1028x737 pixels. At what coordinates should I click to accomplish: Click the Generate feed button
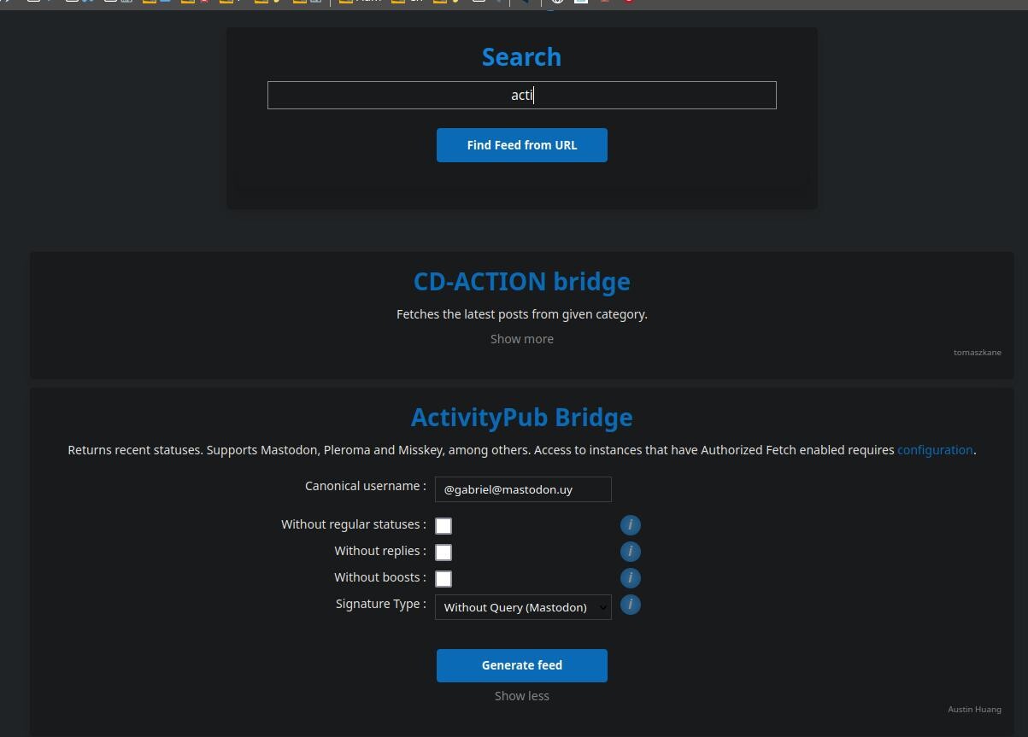521,665
